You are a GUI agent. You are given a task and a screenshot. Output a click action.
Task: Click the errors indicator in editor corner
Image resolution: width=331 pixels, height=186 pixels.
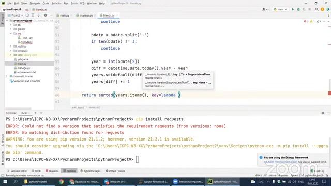[306, 21]
